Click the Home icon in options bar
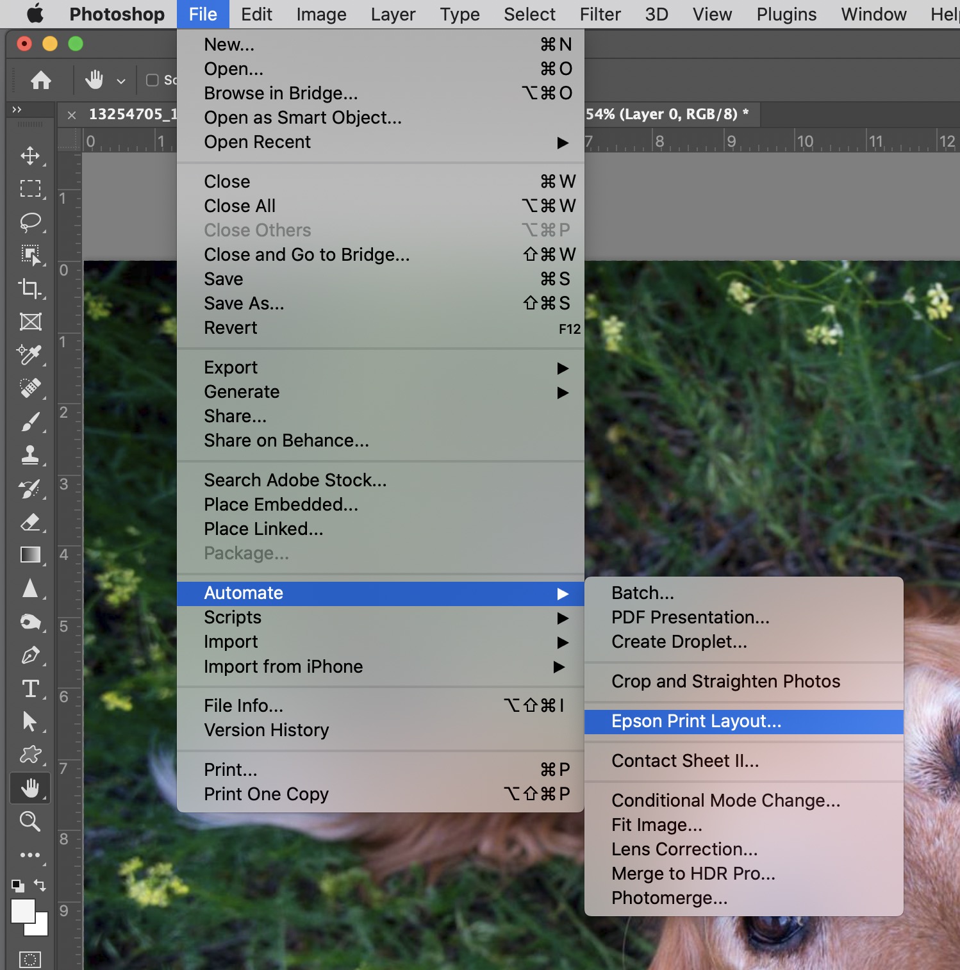This screenshot has width=960, height=970. (41, 80)
